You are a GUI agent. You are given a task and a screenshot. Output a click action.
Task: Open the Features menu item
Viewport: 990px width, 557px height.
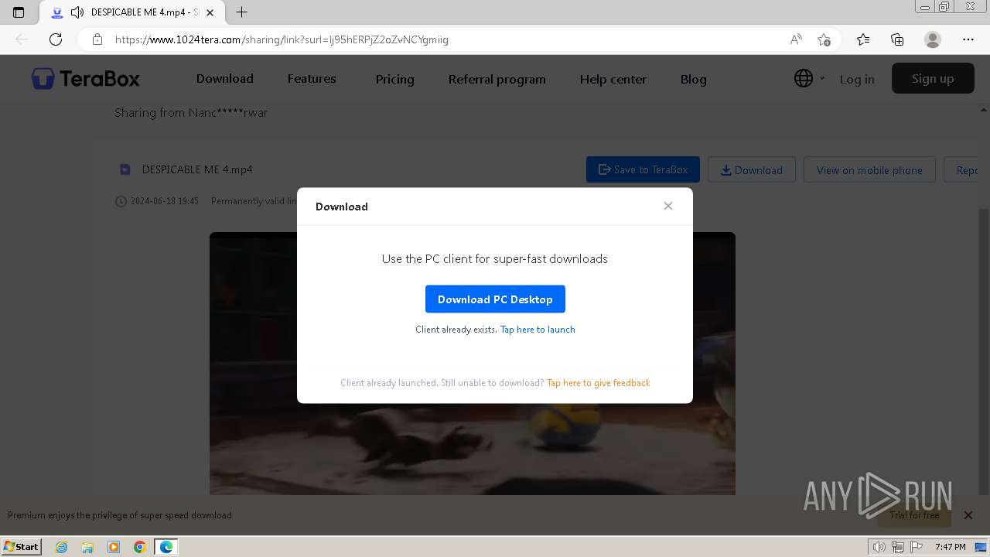click(x=312, y=79)
